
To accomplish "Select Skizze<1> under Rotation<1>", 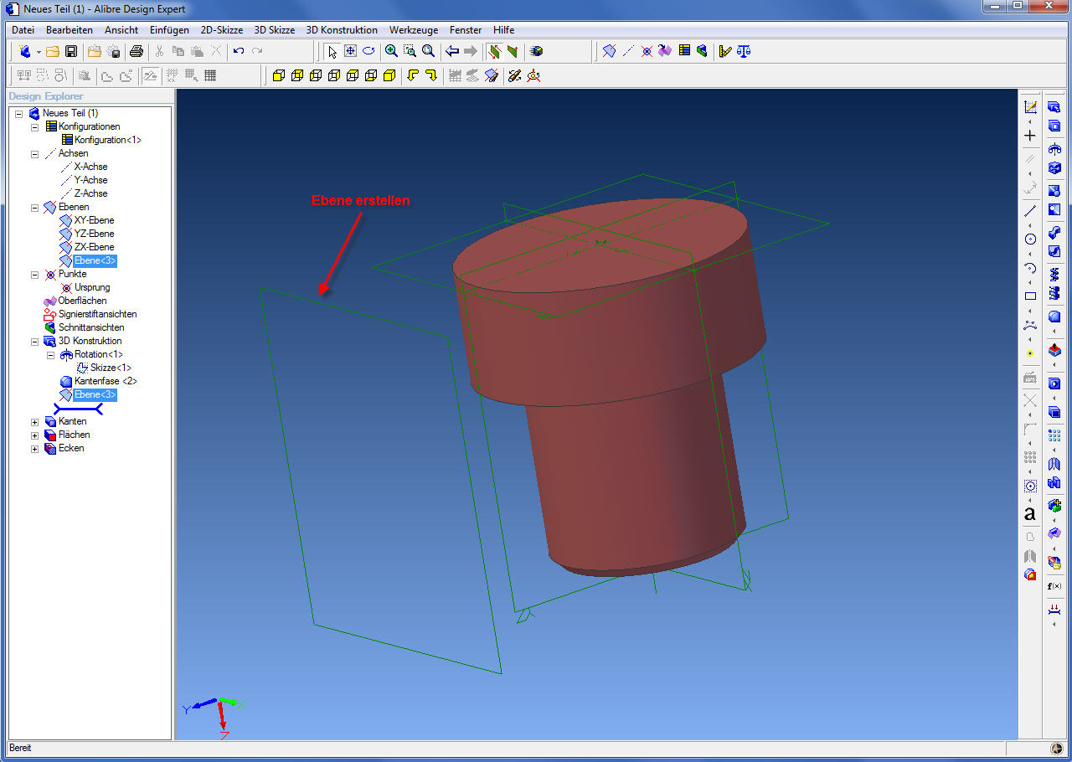I will pyautogui.click(x=111, y=368).
